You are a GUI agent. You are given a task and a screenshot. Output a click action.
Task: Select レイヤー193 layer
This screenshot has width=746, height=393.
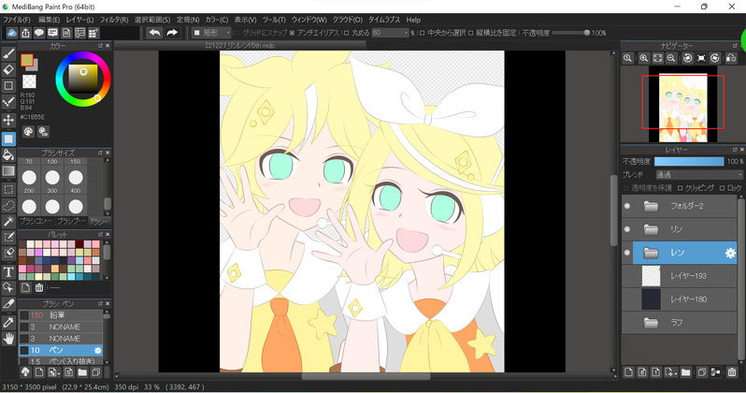pyautogui.click(x=680, y=276)
